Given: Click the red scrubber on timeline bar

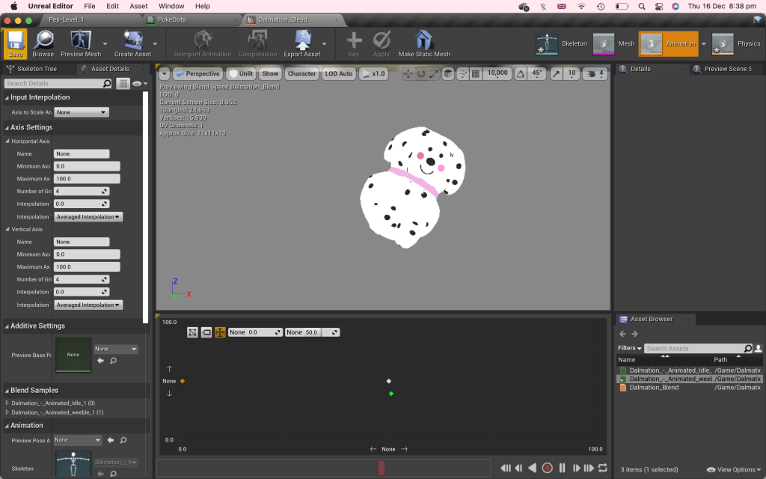Looking at the screenshot, I should pyautogui.click(x=381, y=468).
